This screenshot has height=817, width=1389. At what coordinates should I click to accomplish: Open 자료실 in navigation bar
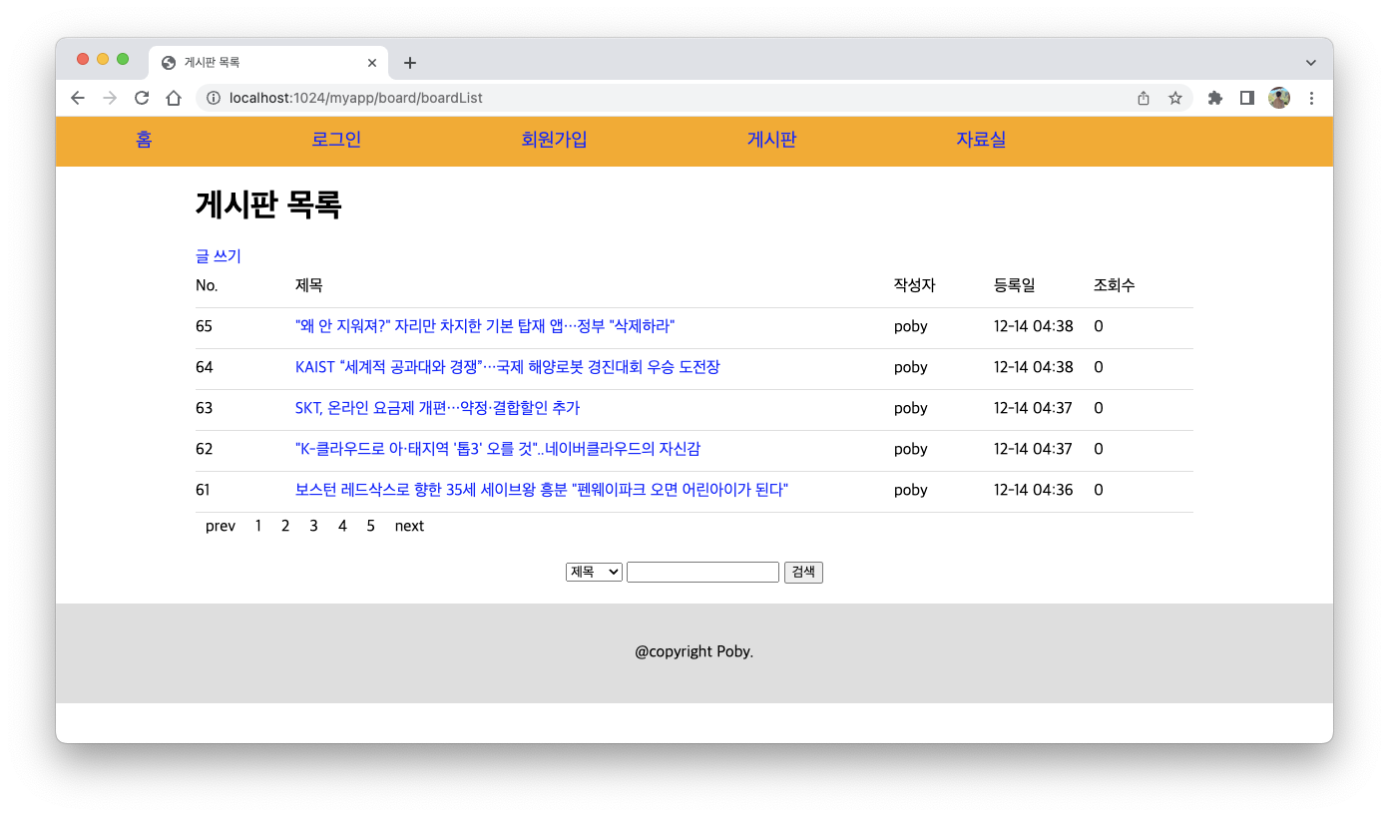[x=981, y=140]
